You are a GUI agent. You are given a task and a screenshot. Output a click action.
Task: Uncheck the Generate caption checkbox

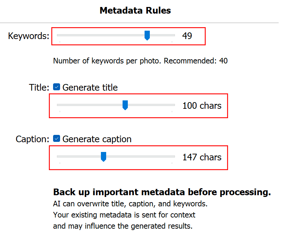[57, 139]
